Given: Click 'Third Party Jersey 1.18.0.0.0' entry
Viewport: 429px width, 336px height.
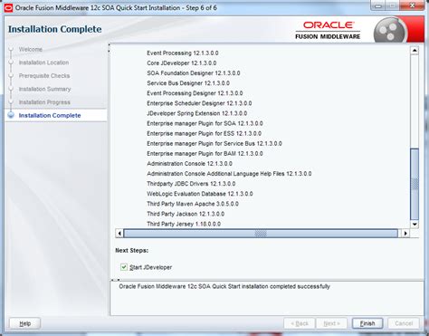Looking at the screenshot, I should point(184,224).
